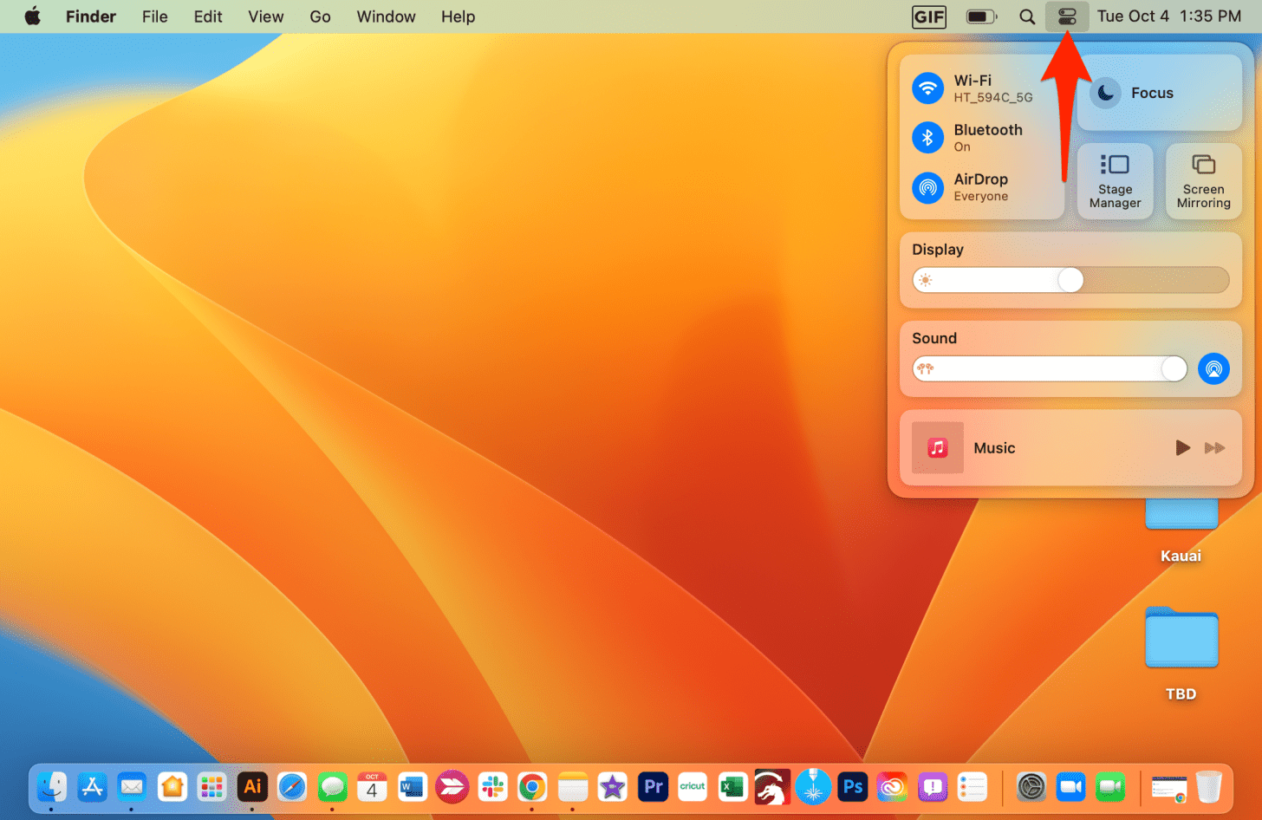Open Adobe Creative Cloud from the Dock
The image size is (1262, 820).
[x=892, y=787]
